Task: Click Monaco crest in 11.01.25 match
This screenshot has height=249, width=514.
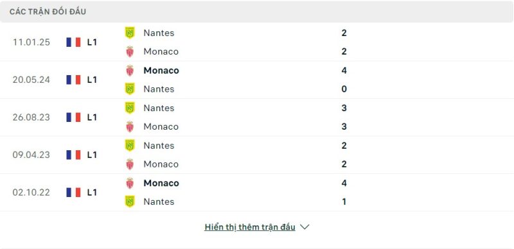Action: [130, 51]
